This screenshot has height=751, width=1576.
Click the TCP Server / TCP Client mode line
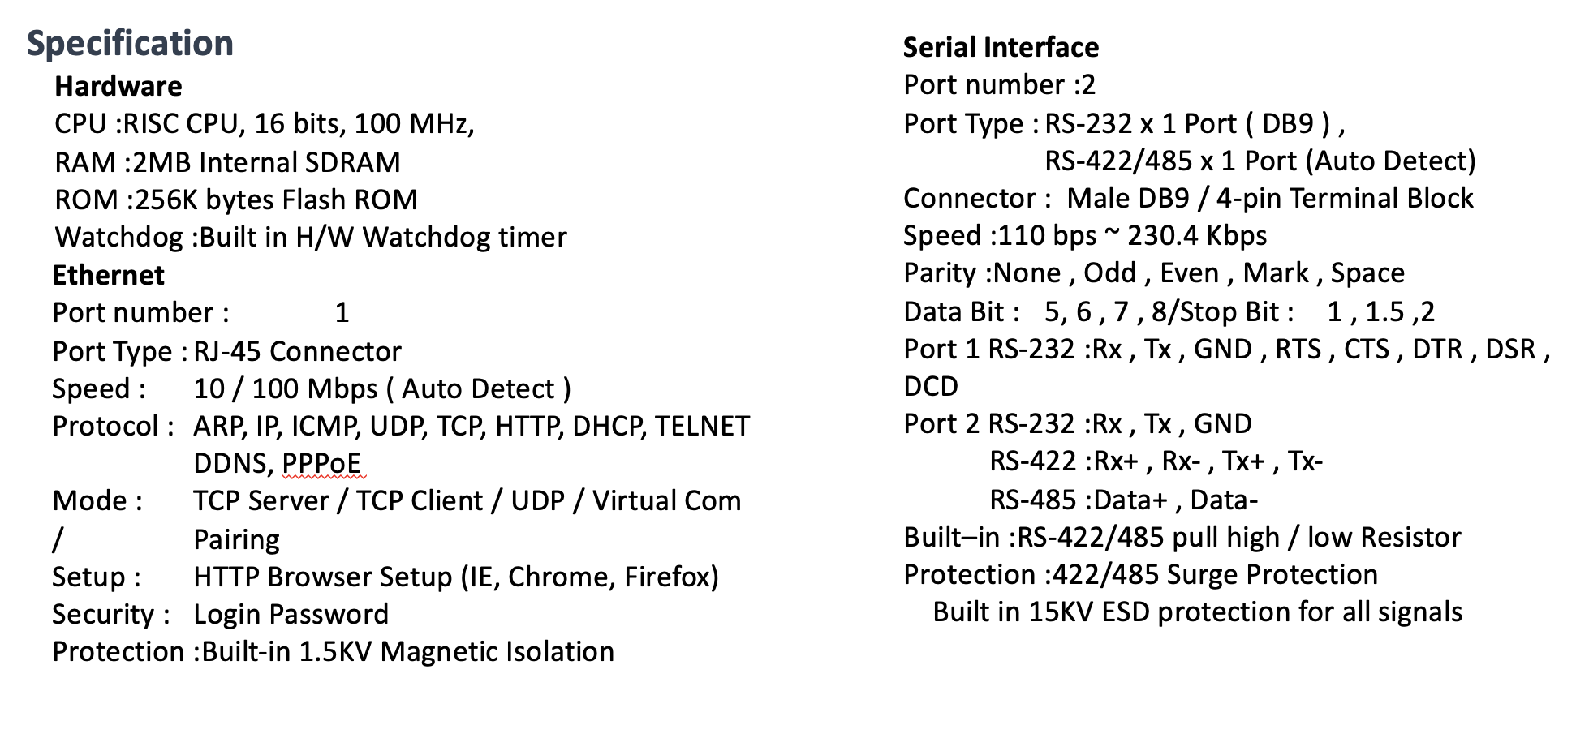point(467,501)
